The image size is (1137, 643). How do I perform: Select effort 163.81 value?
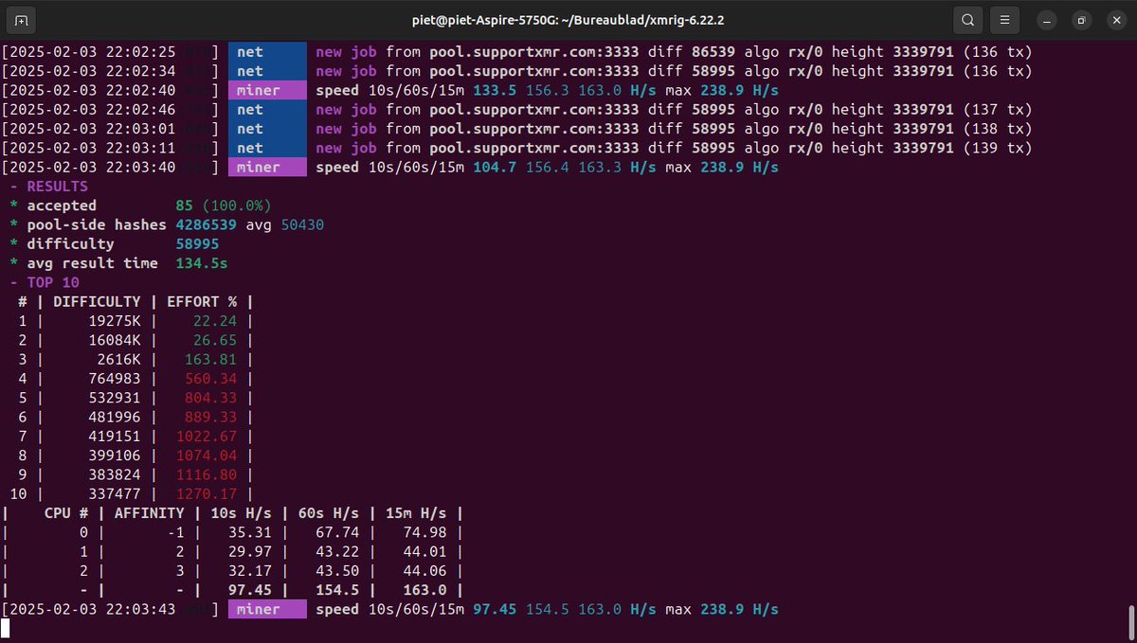211,359
